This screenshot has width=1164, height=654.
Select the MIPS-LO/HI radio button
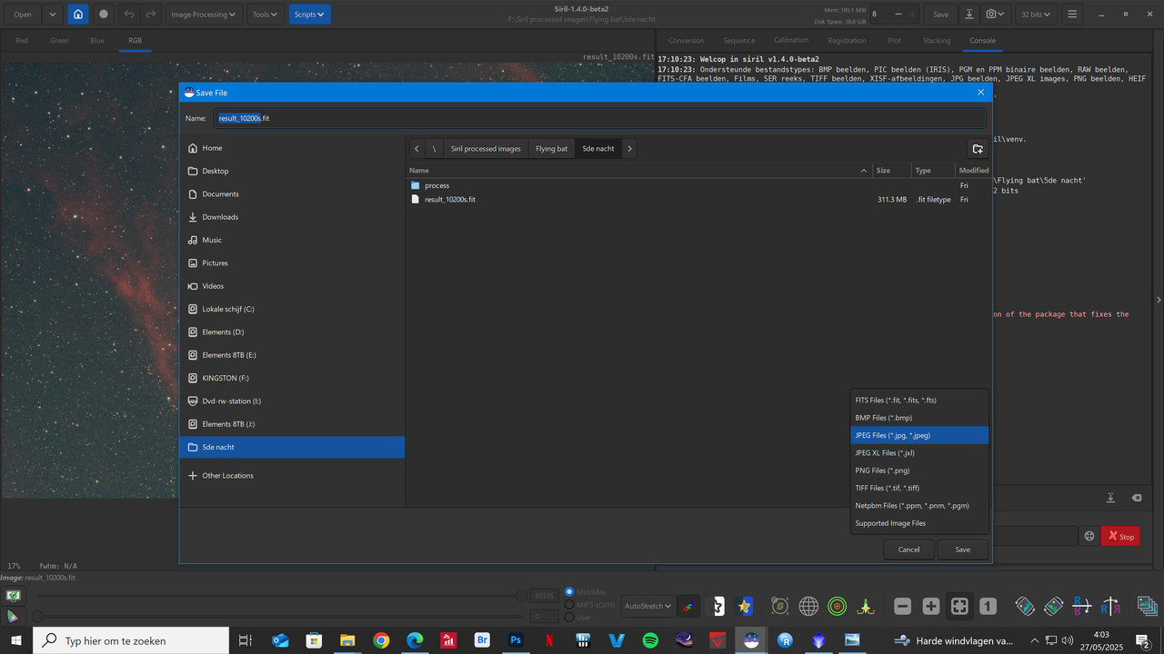tap(569, 604)
